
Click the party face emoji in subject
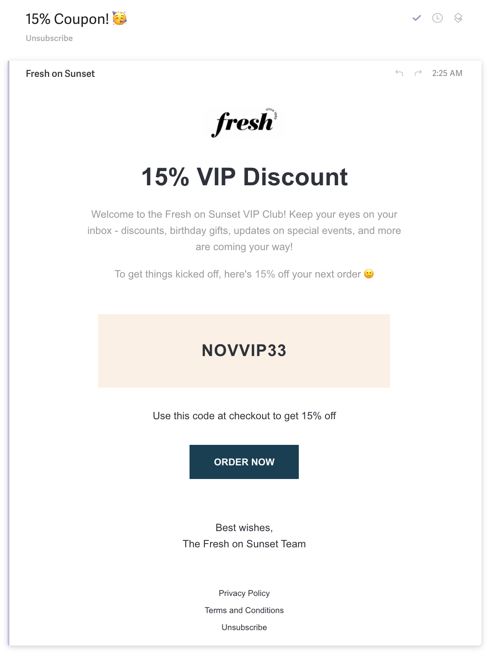click(x=120, y=18)
